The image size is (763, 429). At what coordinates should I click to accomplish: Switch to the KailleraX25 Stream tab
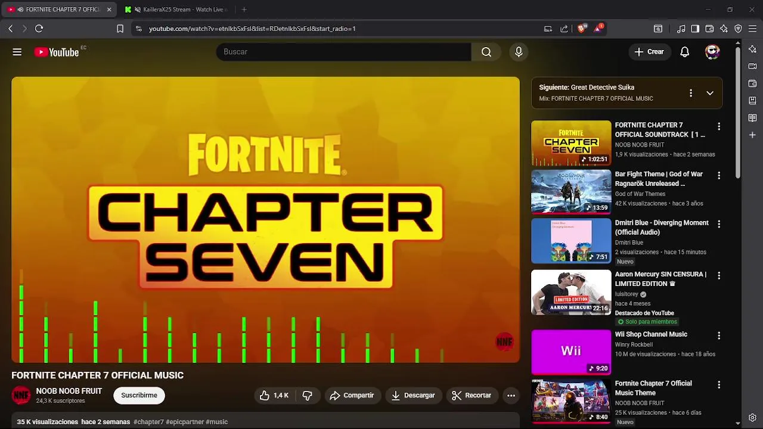pyautogui.click(x=176, y=10)
